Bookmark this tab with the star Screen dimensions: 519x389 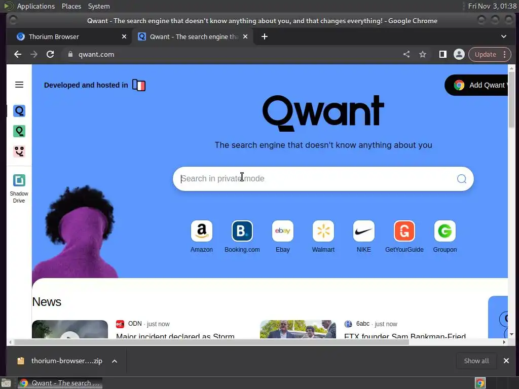(423, 54)
